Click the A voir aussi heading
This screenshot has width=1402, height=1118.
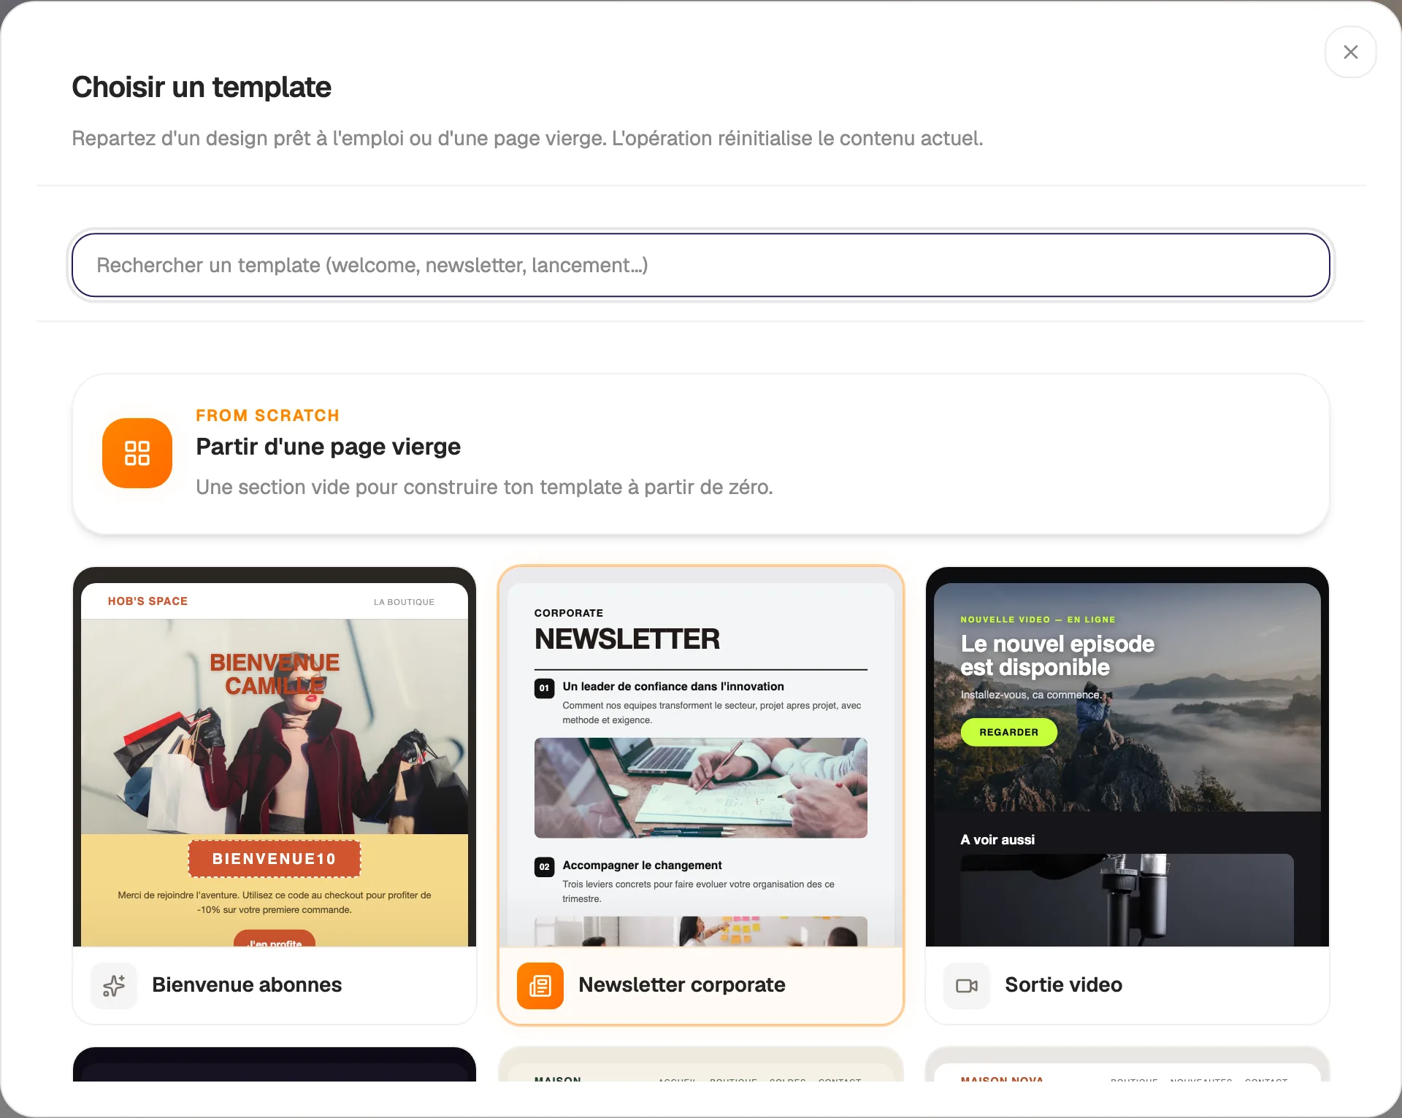(997, 840)
